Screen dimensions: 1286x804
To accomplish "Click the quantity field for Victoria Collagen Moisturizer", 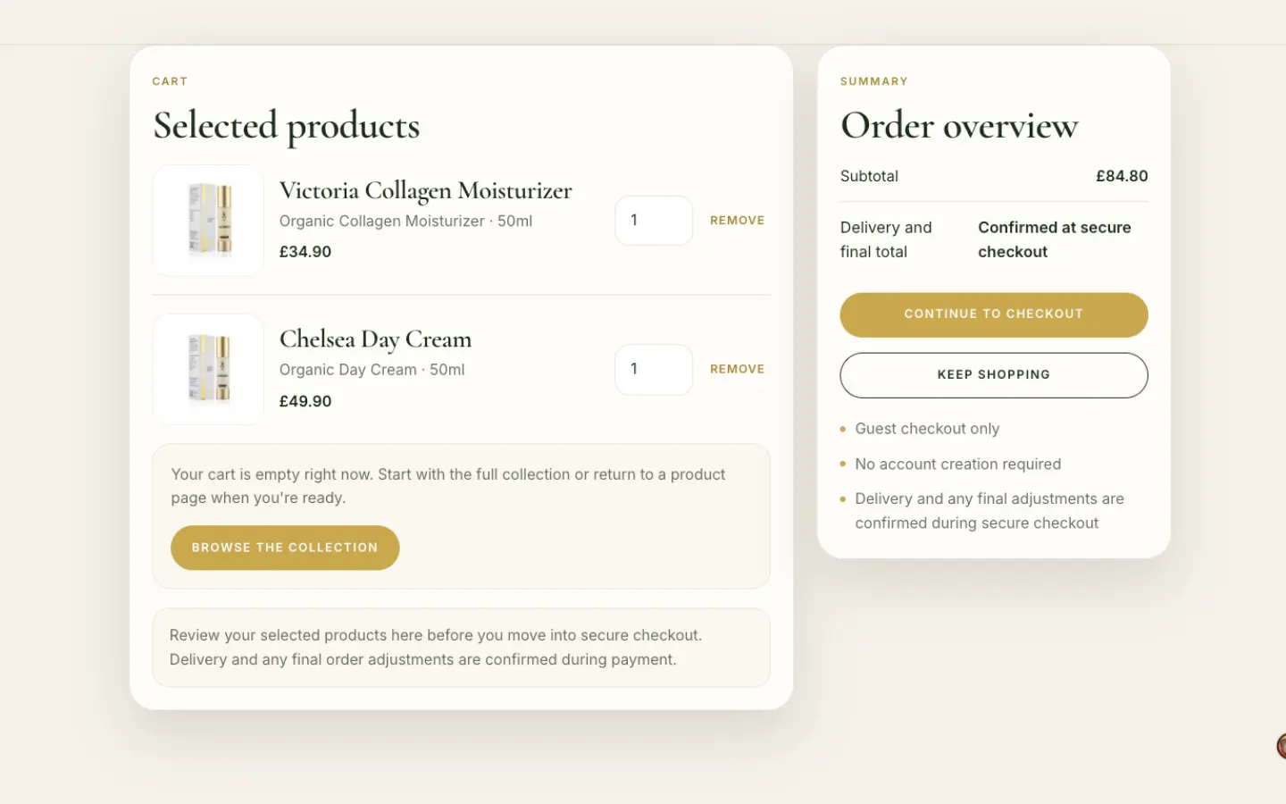I will click(x=654, y=220).
